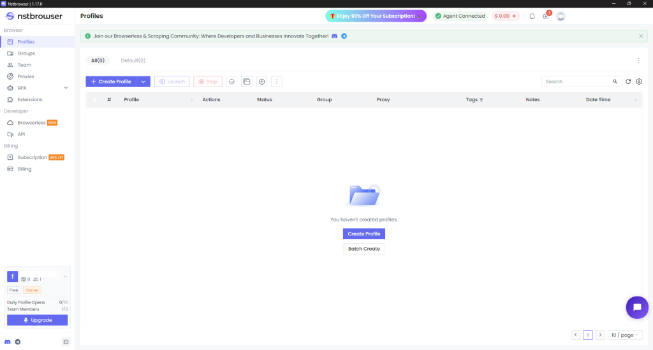The image size is (653, 350).
Task: Click the upload arrow icon in the toolbar
Action: (261, 81)
